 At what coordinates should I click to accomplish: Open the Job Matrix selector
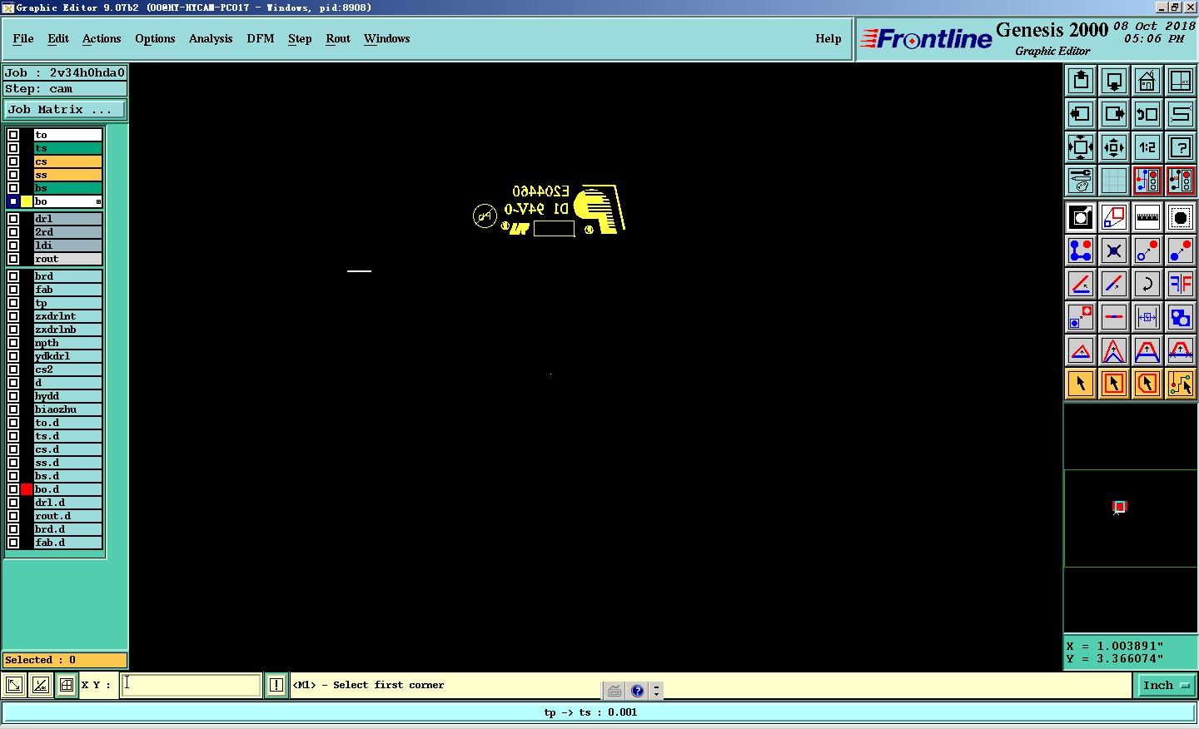click(65, 110)
